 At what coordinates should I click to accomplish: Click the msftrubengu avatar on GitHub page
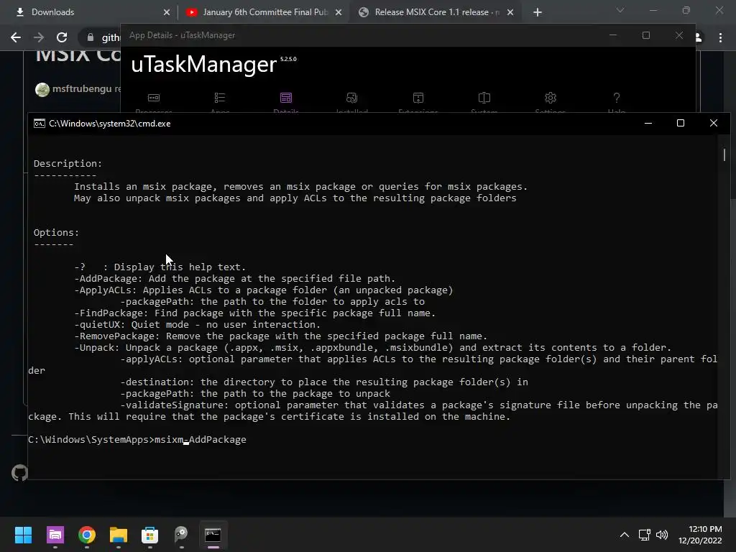pyautogui.click(x=42, y=89)
